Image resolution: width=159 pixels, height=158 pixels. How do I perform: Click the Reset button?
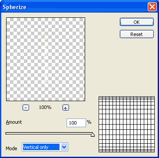coord(137,34)
